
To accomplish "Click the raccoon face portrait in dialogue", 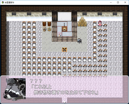I will [x=14, y=89].
